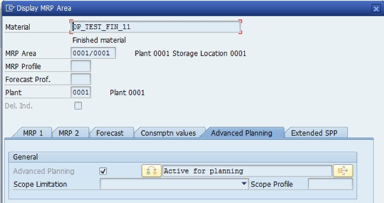This screenshot has height=203, width=384.
Task: Click the Material field DP_TEST_FIN_11
Action: click(156, 26)
